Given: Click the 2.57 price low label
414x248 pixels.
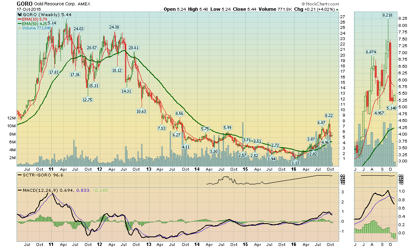Looking at the screenshot, I should pyautogui.click(x=242, y=155).
